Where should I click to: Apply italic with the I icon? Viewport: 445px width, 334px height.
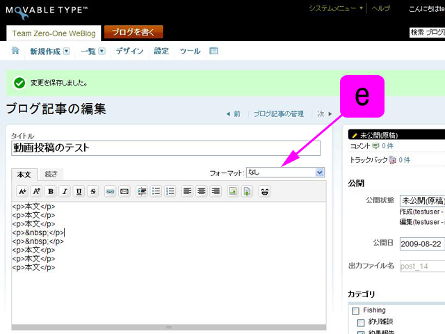tap(65, 191)
